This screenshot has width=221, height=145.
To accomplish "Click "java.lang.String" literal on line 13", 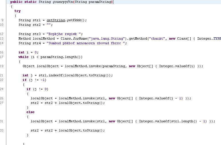I will tap(107, 38).
